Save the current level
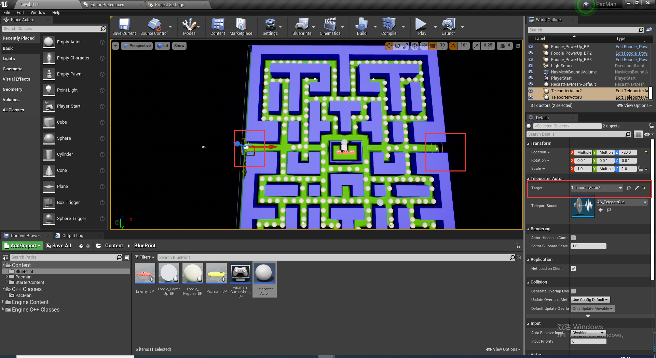Image resolution: width=656 pixels, height=358 pixels. (x=124, y=27)
